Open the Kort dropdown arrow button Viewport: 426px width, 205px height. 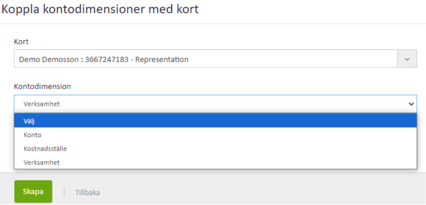pos(407,59)
